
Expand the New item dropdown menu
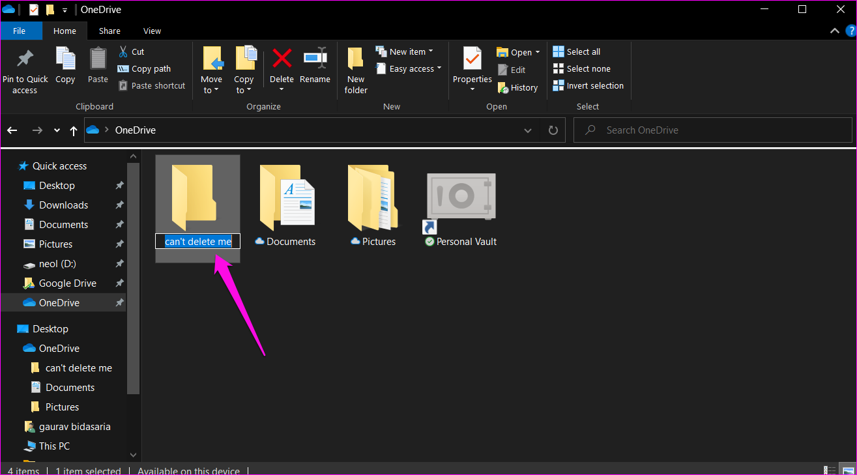pyautogui.click(x=408, y=51)
